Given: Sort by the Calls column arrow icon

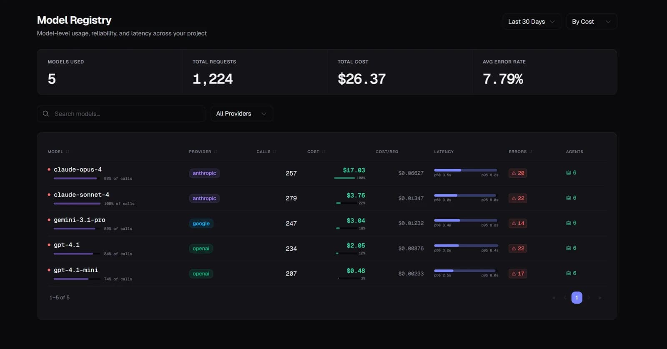Looking at the screenshot, I should click(x=275, y=152).
